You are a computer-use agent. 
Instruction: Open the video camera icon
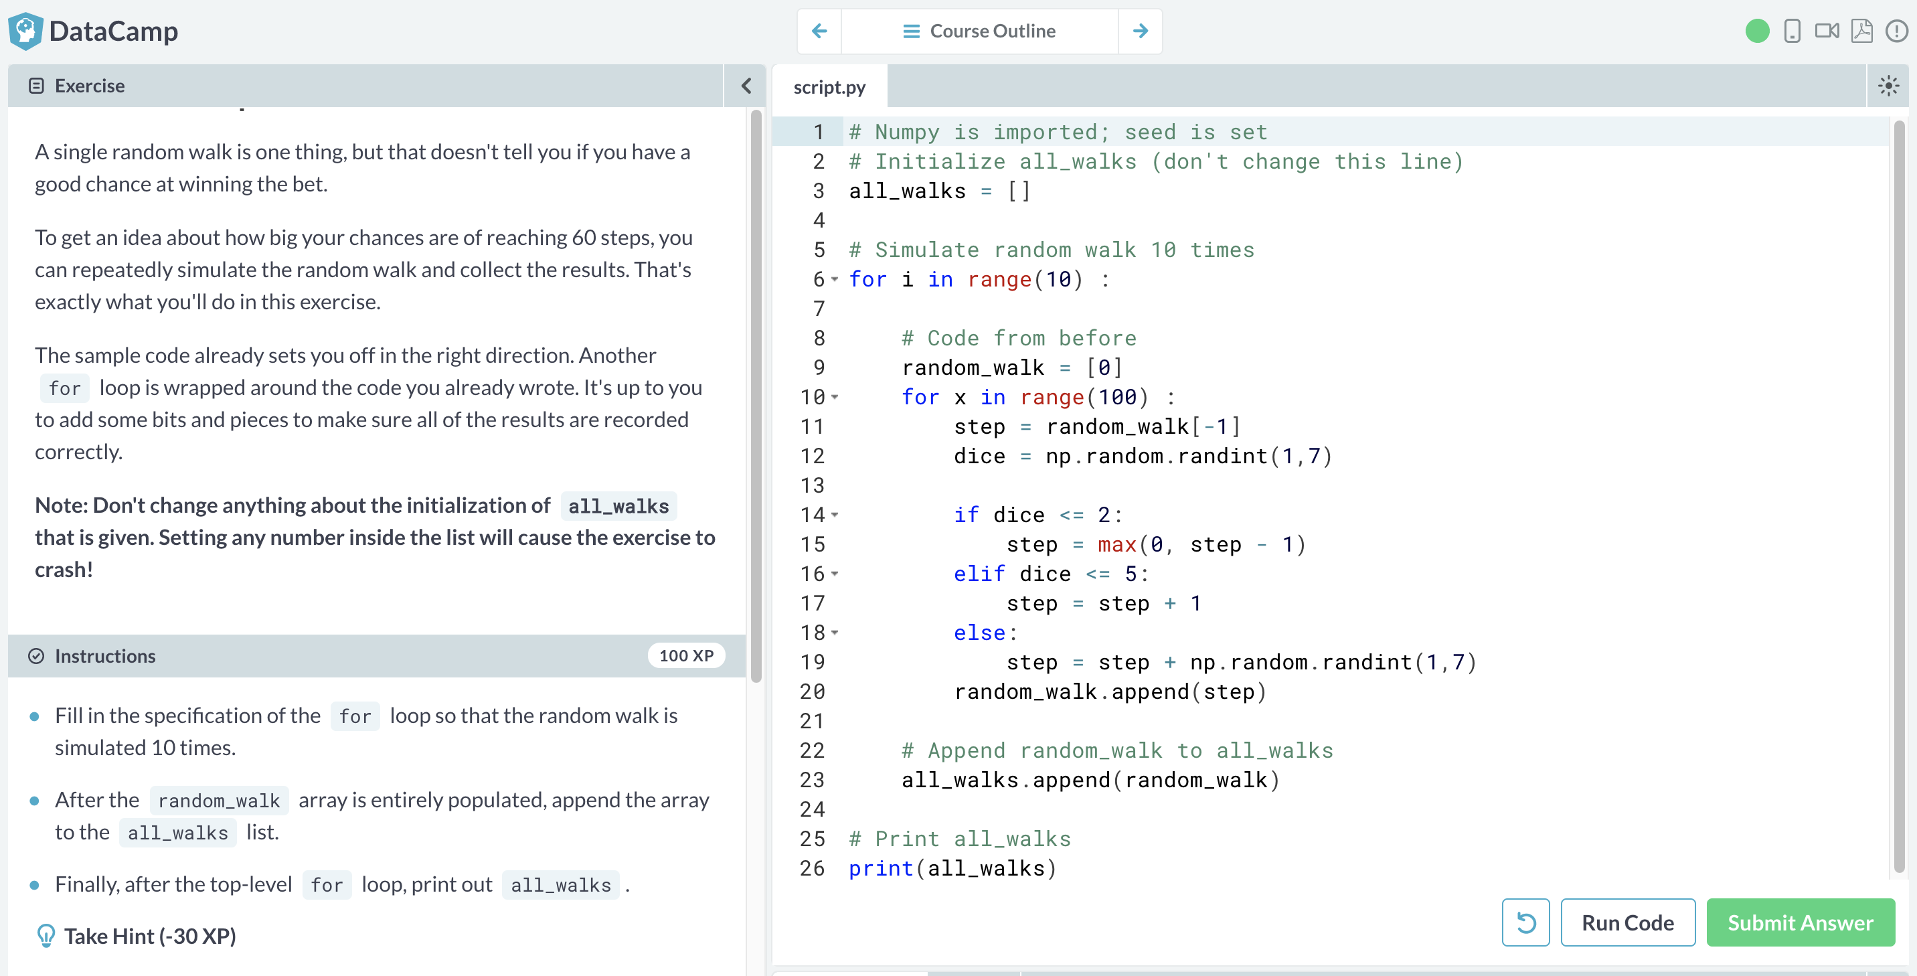[1827, 31]
